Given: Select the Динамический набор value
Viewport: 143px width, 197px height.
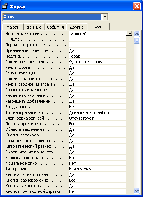Looking at the screenshot, I should (97, 112).
